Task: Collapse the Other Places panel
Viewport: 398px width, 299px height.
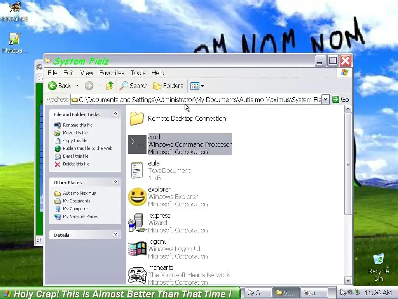Action: 115,182
